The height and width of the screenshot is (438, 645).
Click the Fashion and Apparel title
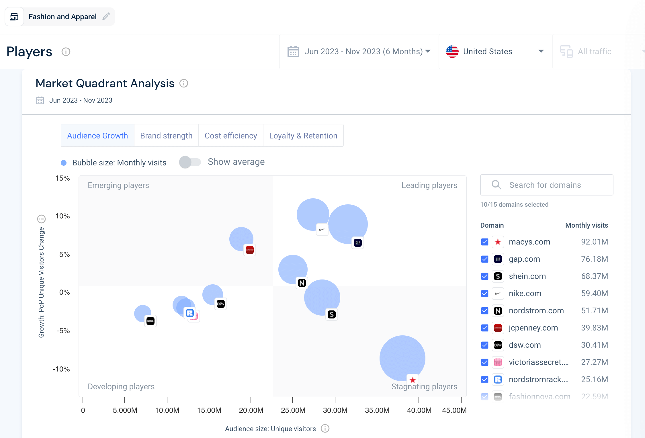62,17
